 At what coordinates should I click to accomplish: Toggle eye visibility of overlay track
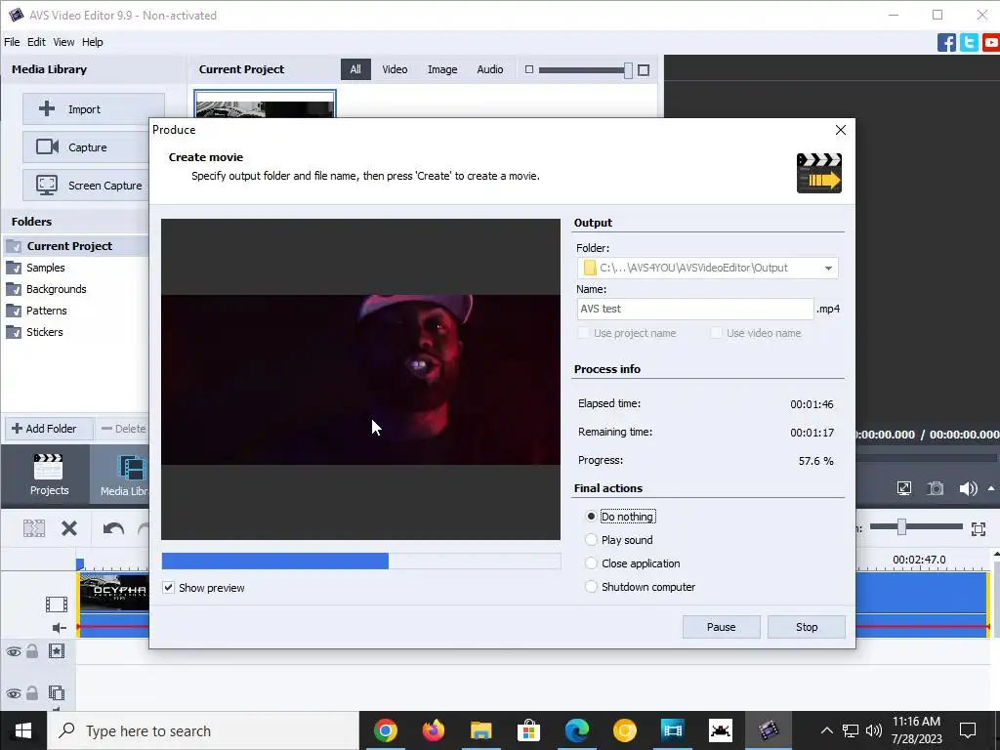pyautogui.click(x=14, y=693)
